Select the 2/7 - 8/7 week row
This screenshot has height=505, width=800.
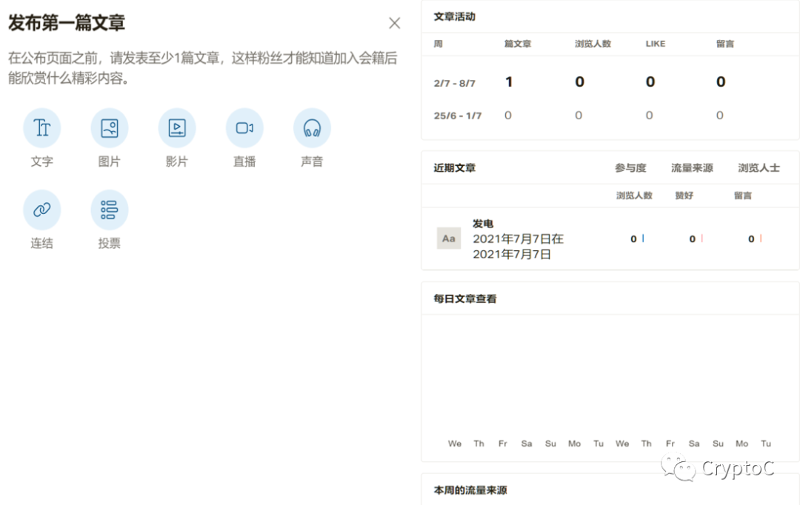coord(454,83)
